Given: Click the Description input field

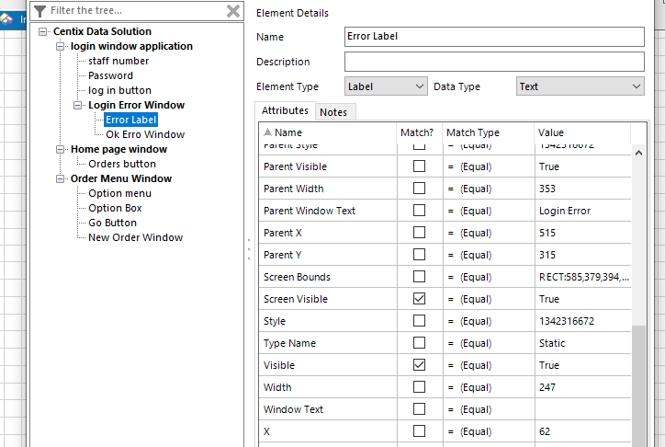Looking at the screenshot, I should click(x=494, y=62).
